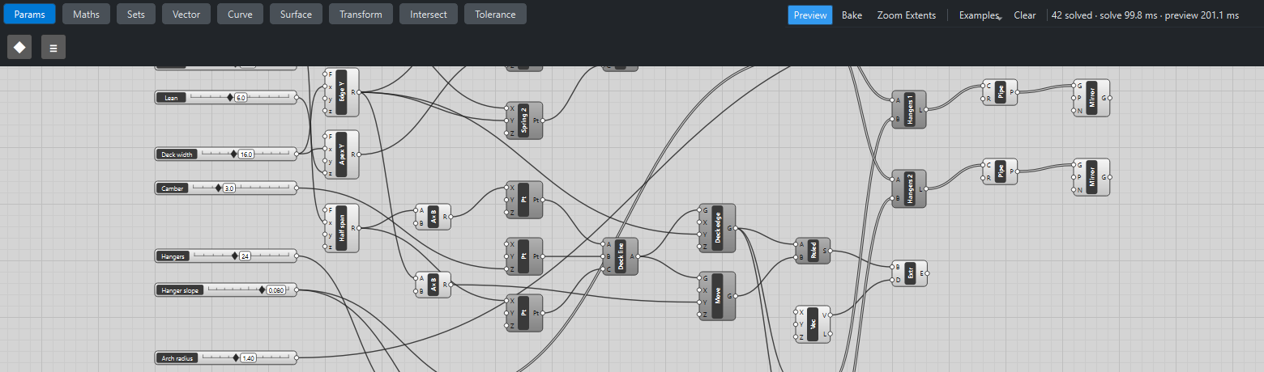1264x372 pixels.
Task: Click the Deck line A output port
Action: tap(638, 256)
